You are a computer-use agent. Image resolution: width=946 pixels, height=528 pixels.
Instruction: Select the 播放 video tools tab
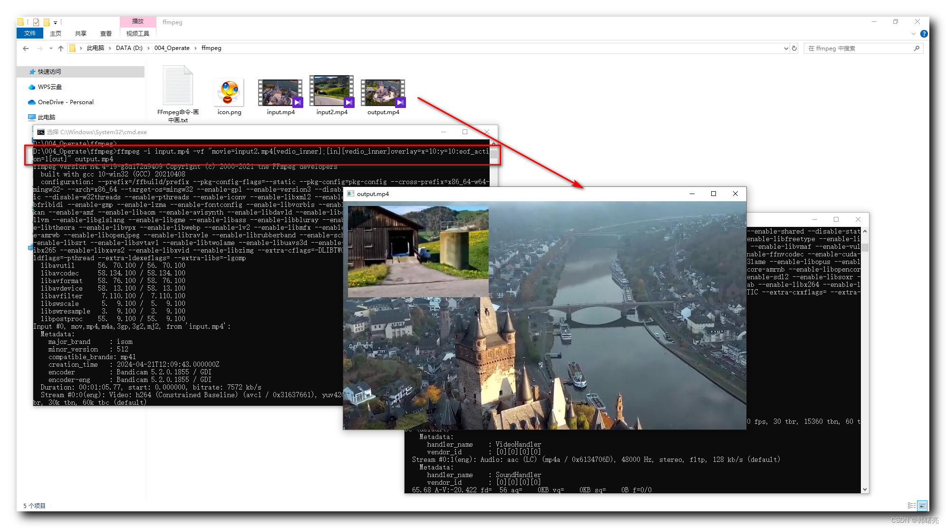pyautogui.click(x=138, y=21)
